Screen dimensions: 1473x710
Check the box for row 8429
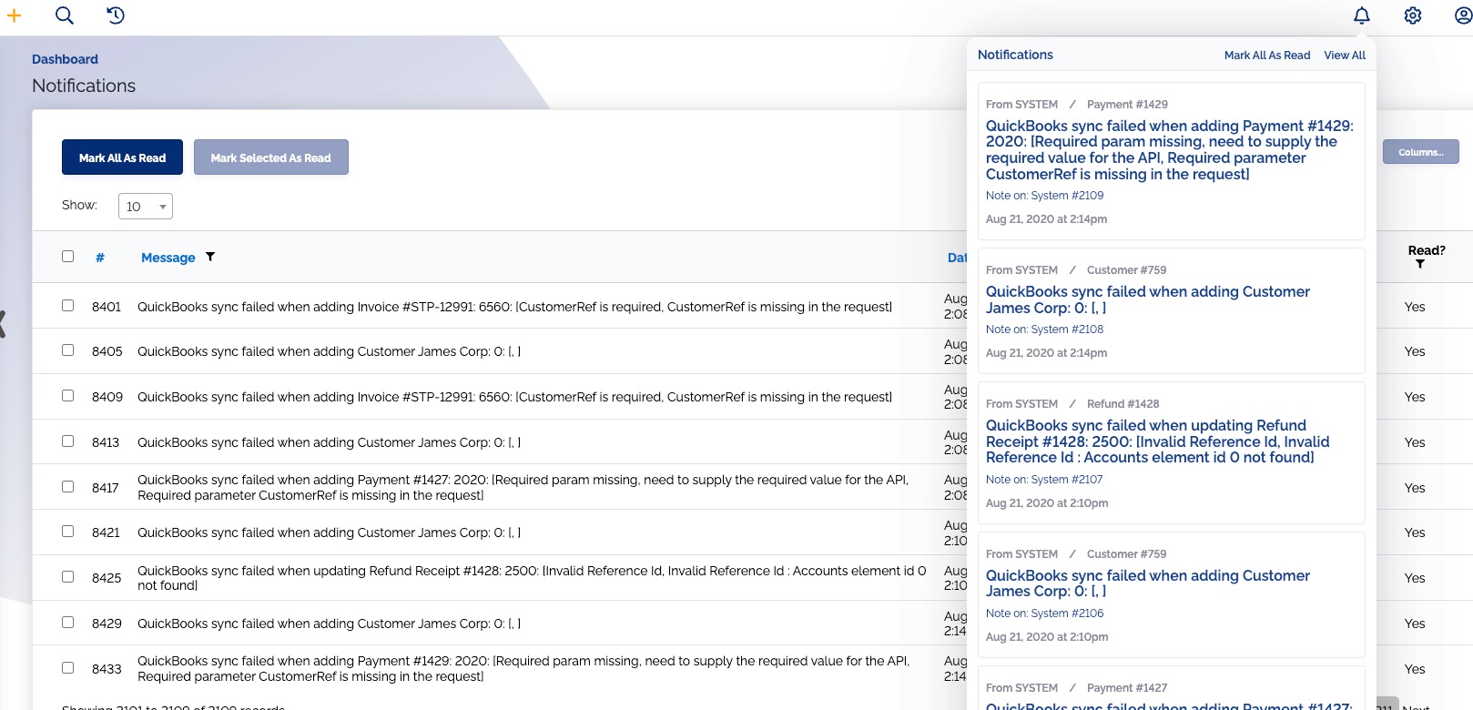pyautogui.click(x=67, y=623)
